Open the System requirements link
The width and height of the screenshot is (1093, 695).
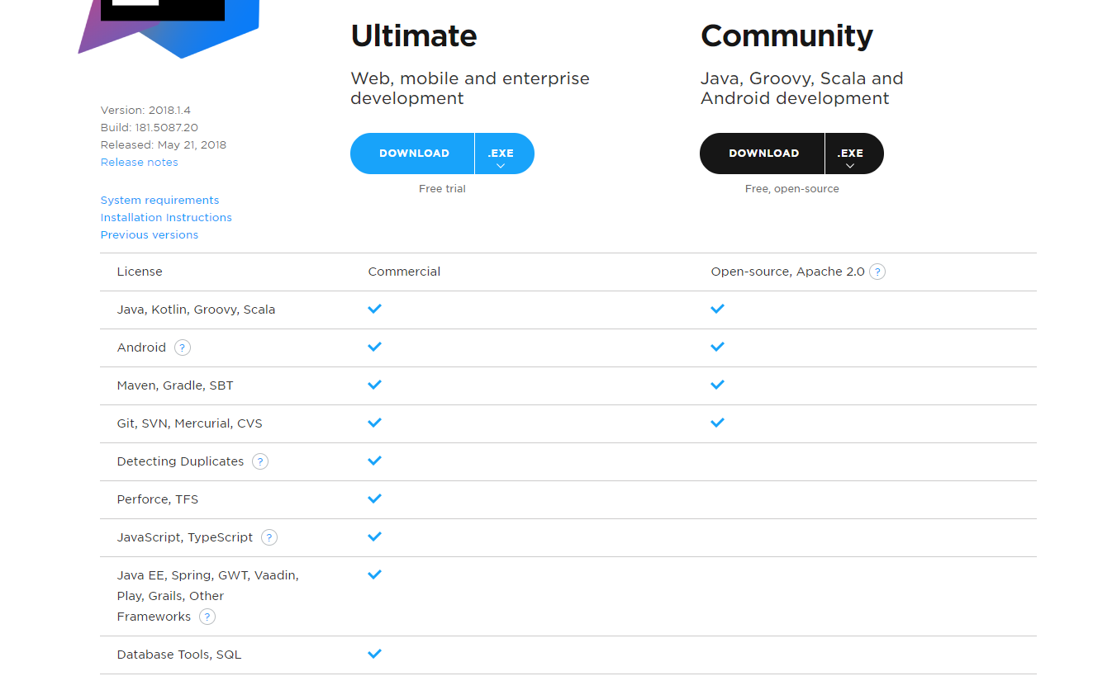click(x=159, y=201)
